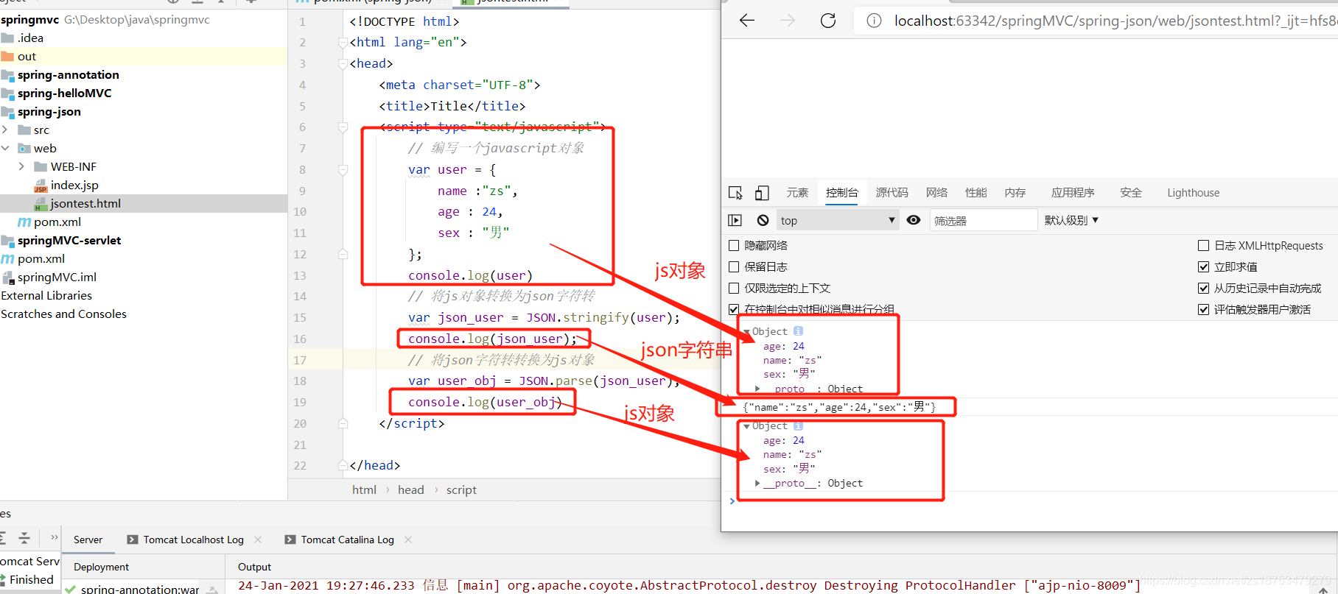Click the browser address bar URL
This screenshot has height=594, width=1338.
point(1115,21)
